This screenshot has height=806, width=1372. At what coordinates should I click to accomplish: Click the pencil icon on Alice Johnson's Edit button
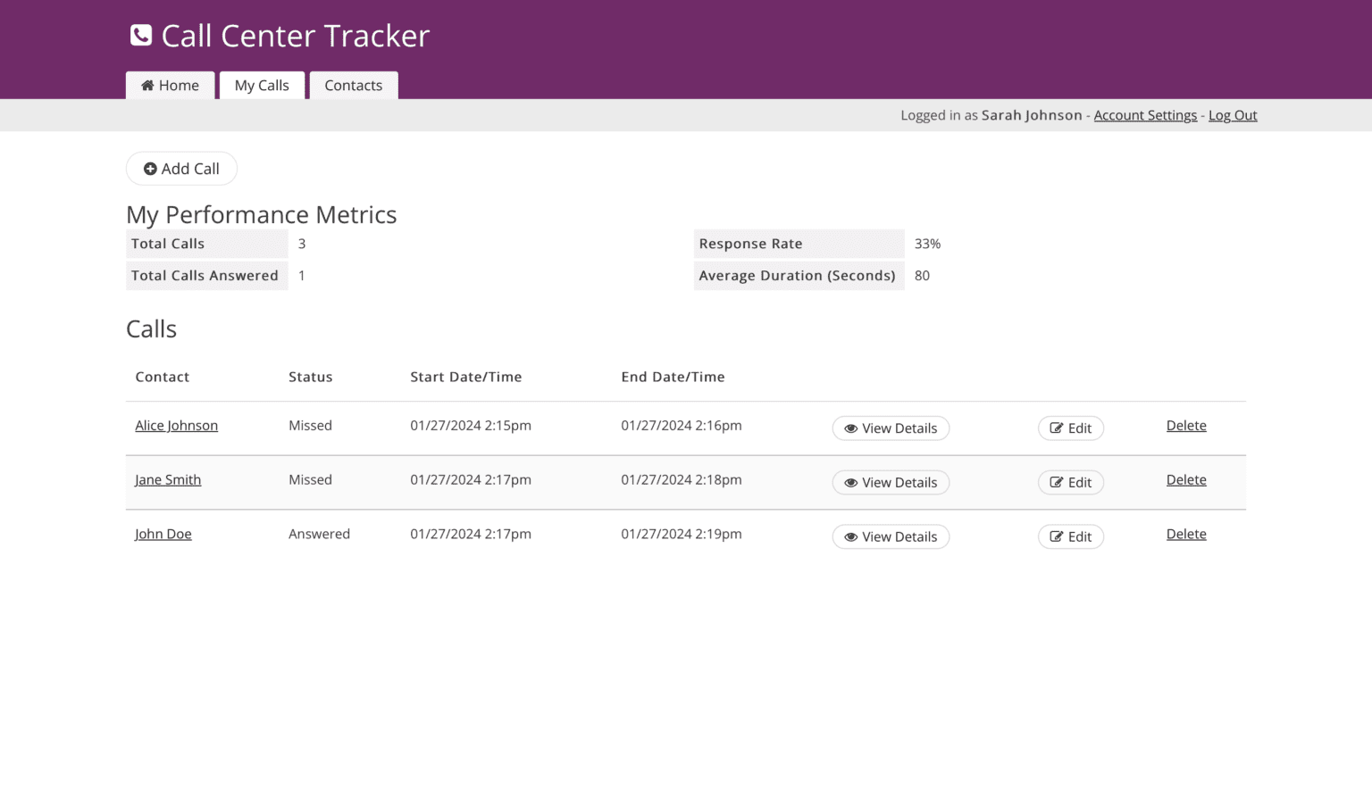pos(1057,428)
